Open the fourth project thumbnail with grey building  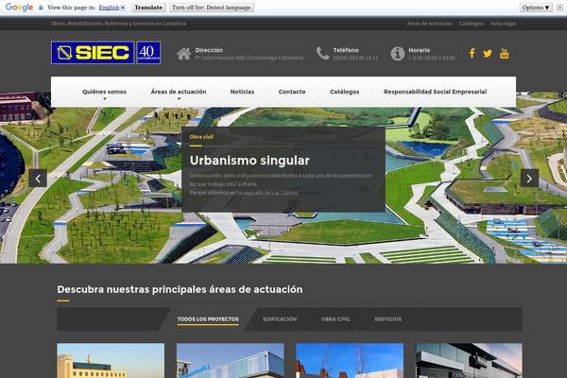(469, 361)
